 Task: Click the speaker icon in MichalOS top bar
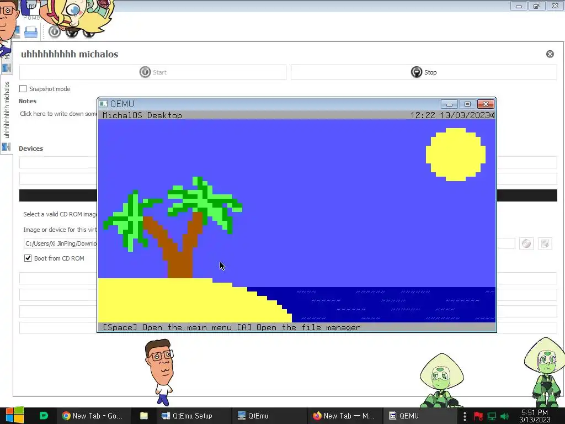coord(492,115)
